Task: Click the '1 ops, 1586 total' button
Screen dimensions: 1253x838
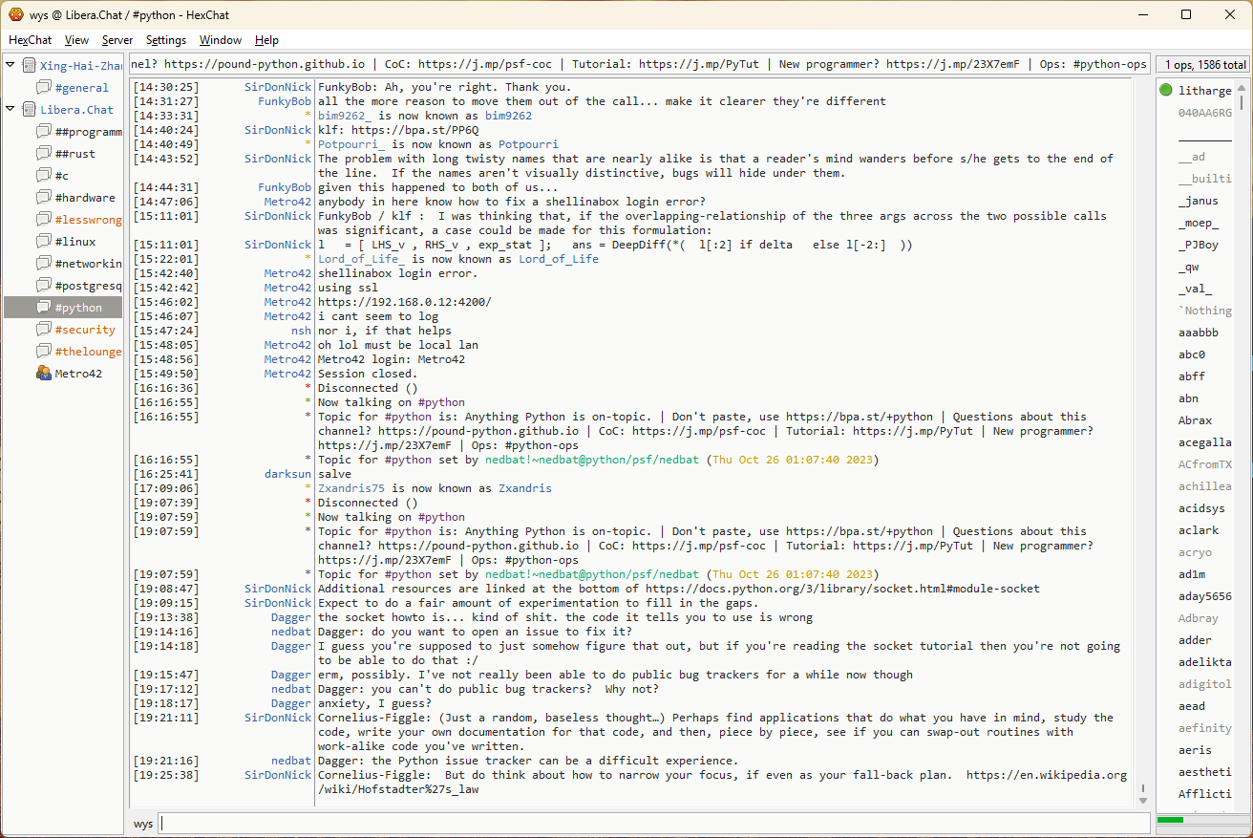Action: 1203,65
